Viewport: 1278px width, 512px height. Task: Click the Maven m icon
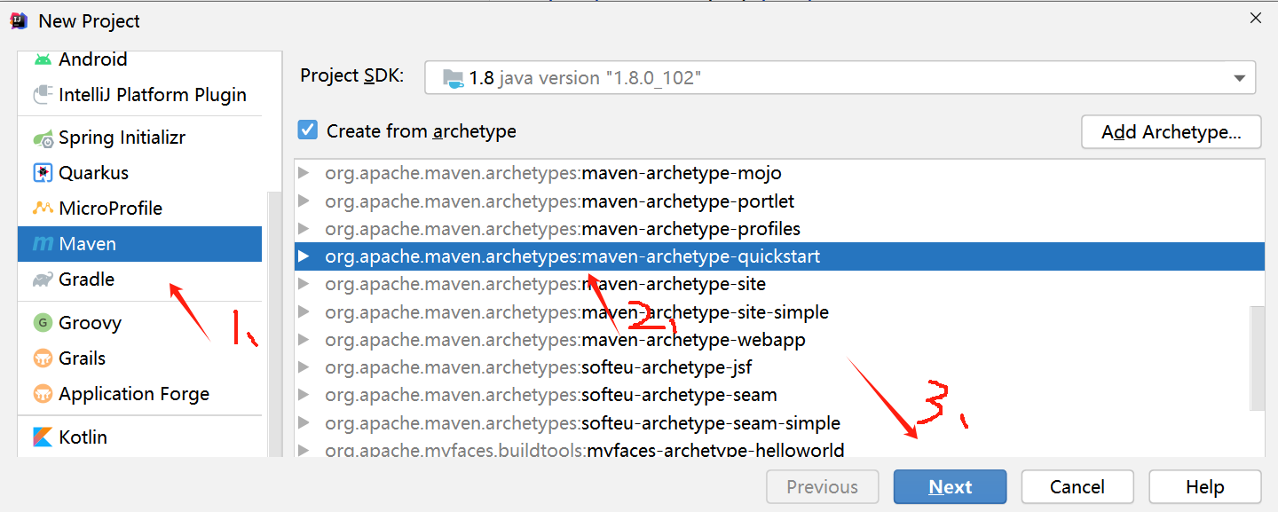(x=43, y=244)
